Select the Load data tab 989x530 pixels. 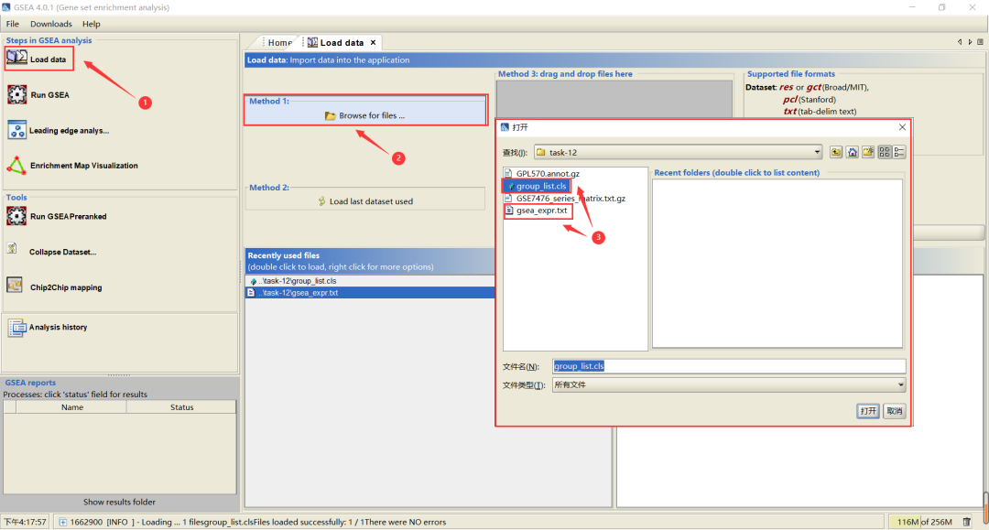coord(341,42)
